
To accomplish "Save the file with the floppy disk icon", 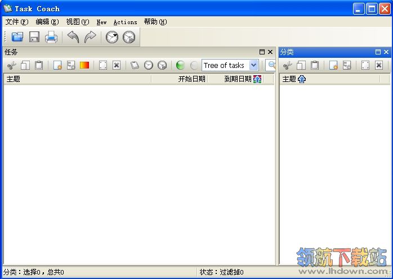I will coord(34,37).
